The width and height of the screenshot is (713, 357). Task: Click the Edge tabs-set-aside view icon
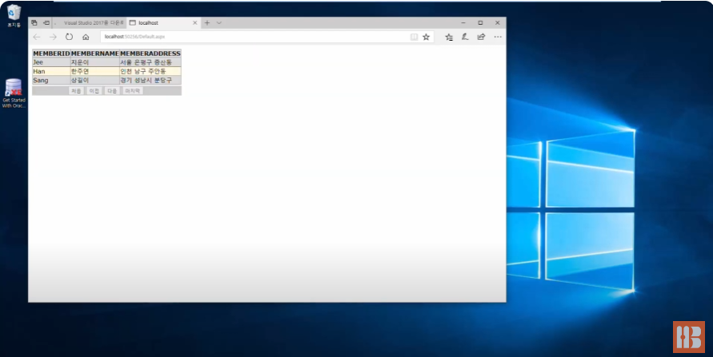(34, 22)
